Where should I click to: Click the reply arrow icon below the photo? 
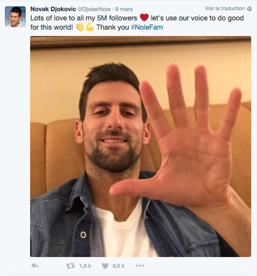[34, 266]
